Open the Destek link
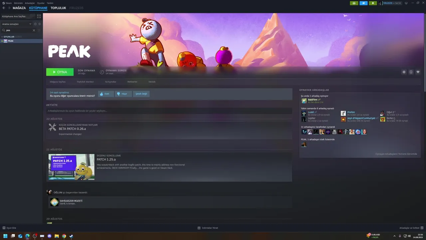Screen dimensions: 426x240 coord(152,82)
